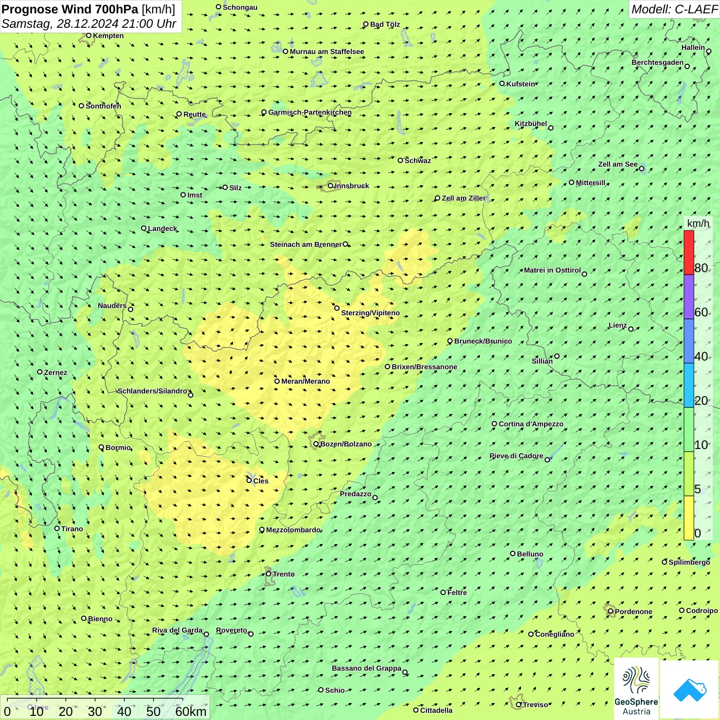
Task: Click the Murnau am Staffelsee label
Action: [x=327, y=51]
